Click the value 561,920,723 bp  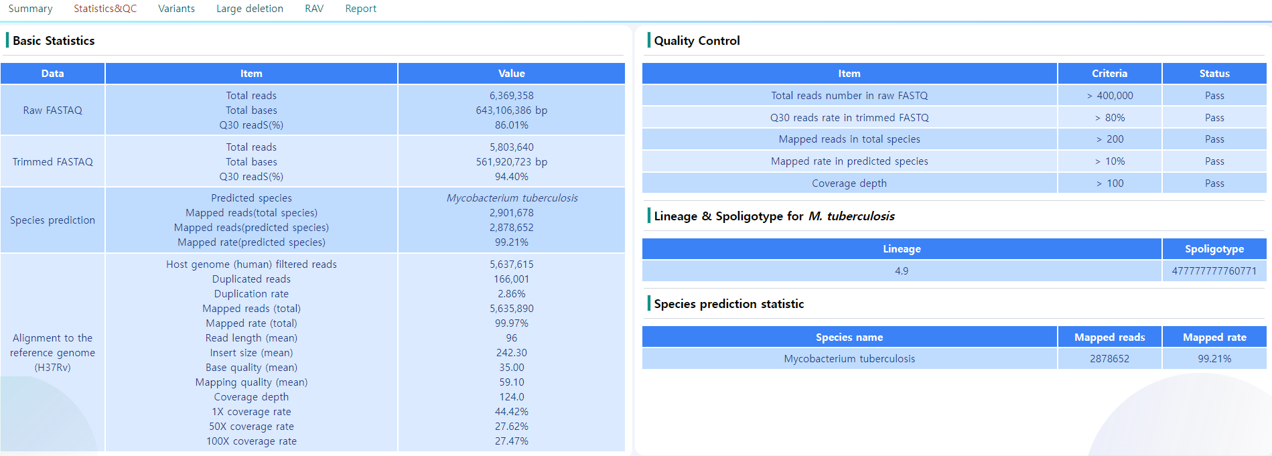click(x=512, y=162)
